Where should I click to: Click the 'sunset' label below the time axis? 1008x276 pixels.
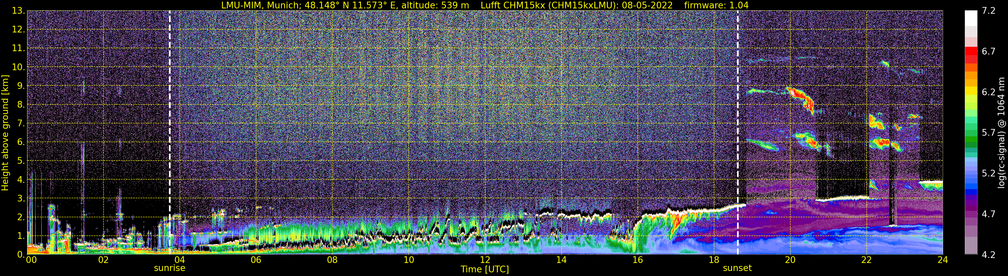tap(737, 268)
